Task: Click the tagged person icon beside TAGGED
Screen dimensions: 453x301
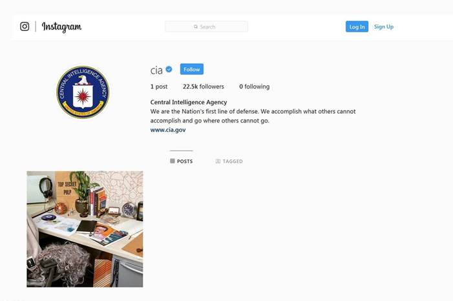Action: [x=218, y=161]
